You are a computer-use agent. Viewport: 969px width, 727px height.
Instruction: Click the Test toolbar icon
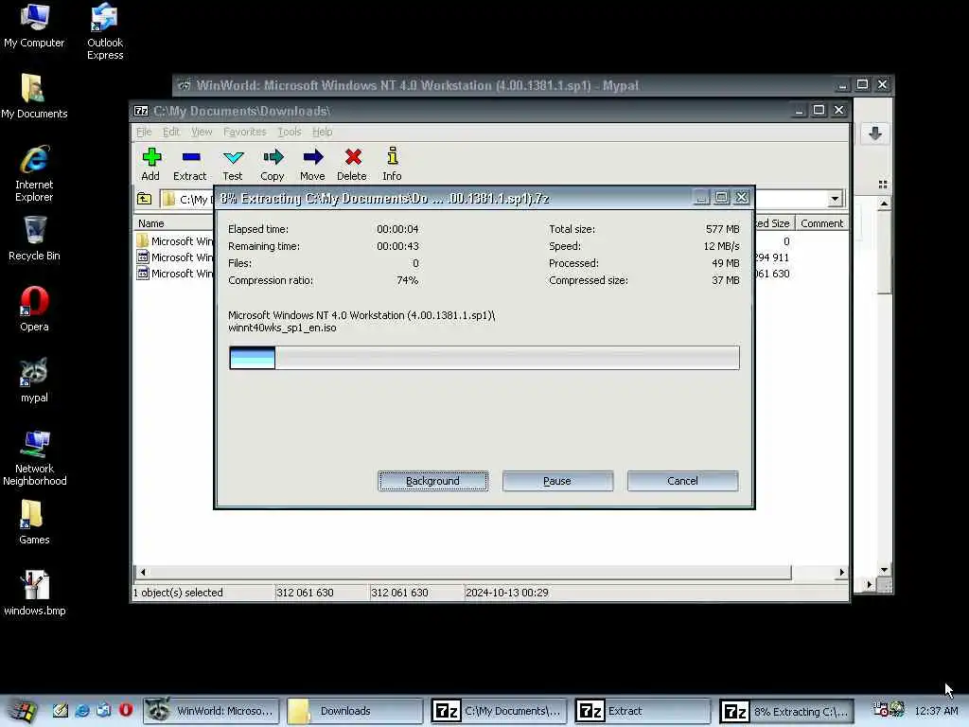233,164
